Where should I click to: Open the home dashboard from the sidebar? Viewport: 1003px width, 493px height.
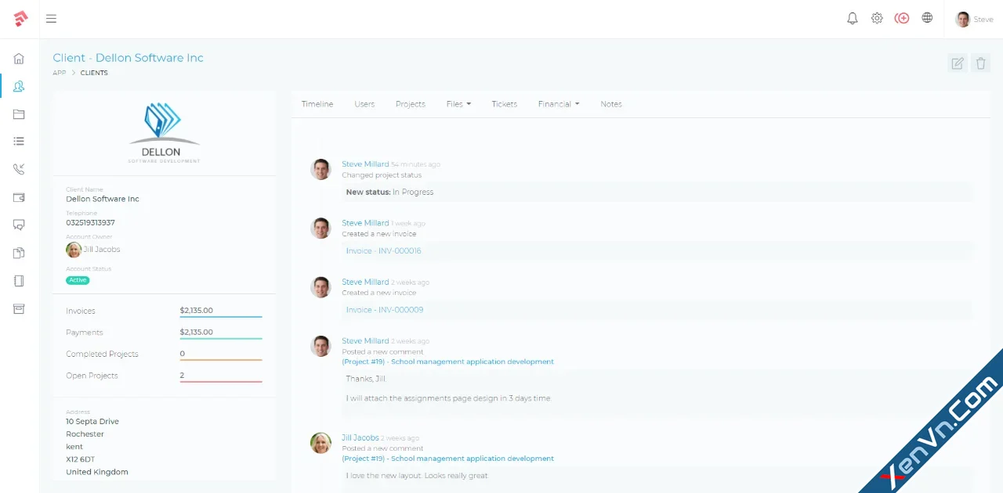tap(19, 58)
